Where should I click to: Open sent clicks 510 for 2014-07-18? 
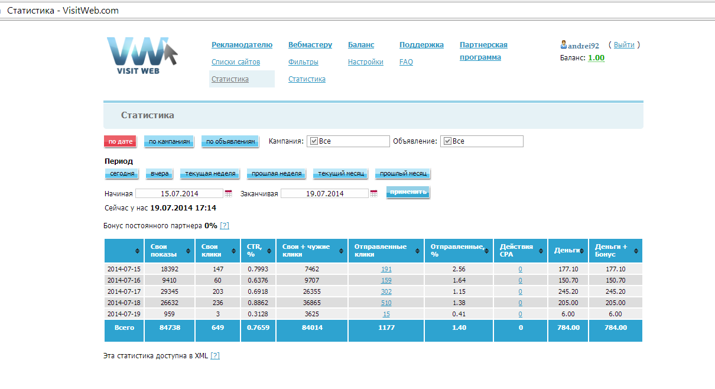tap(386, 303)
